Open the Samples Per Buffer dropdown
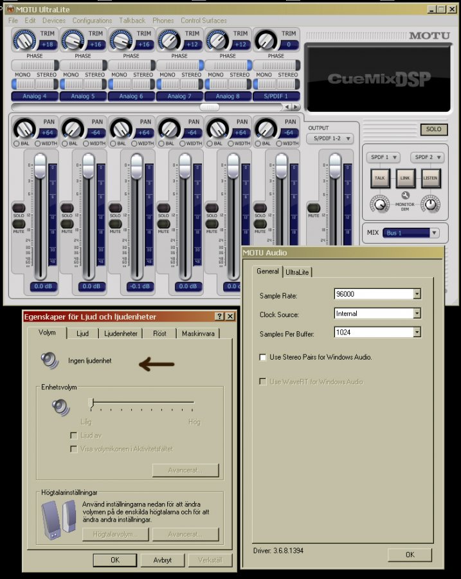 click(417, 333)
